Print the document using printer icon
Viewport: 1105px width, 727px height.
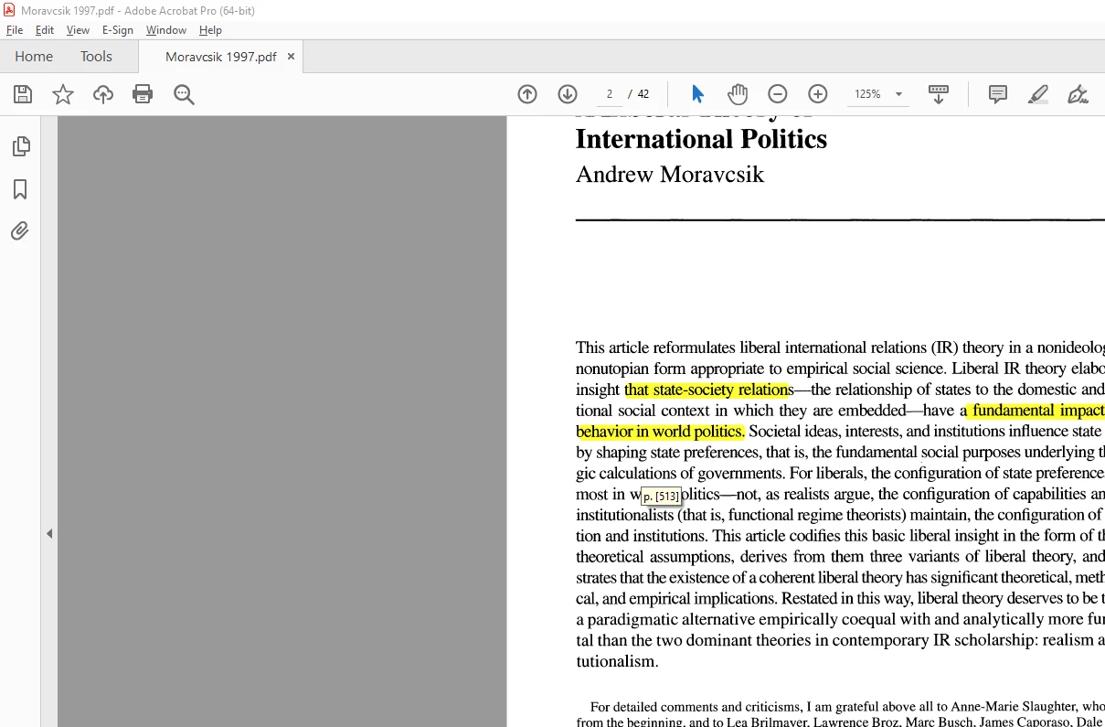[x=143, y=94]
